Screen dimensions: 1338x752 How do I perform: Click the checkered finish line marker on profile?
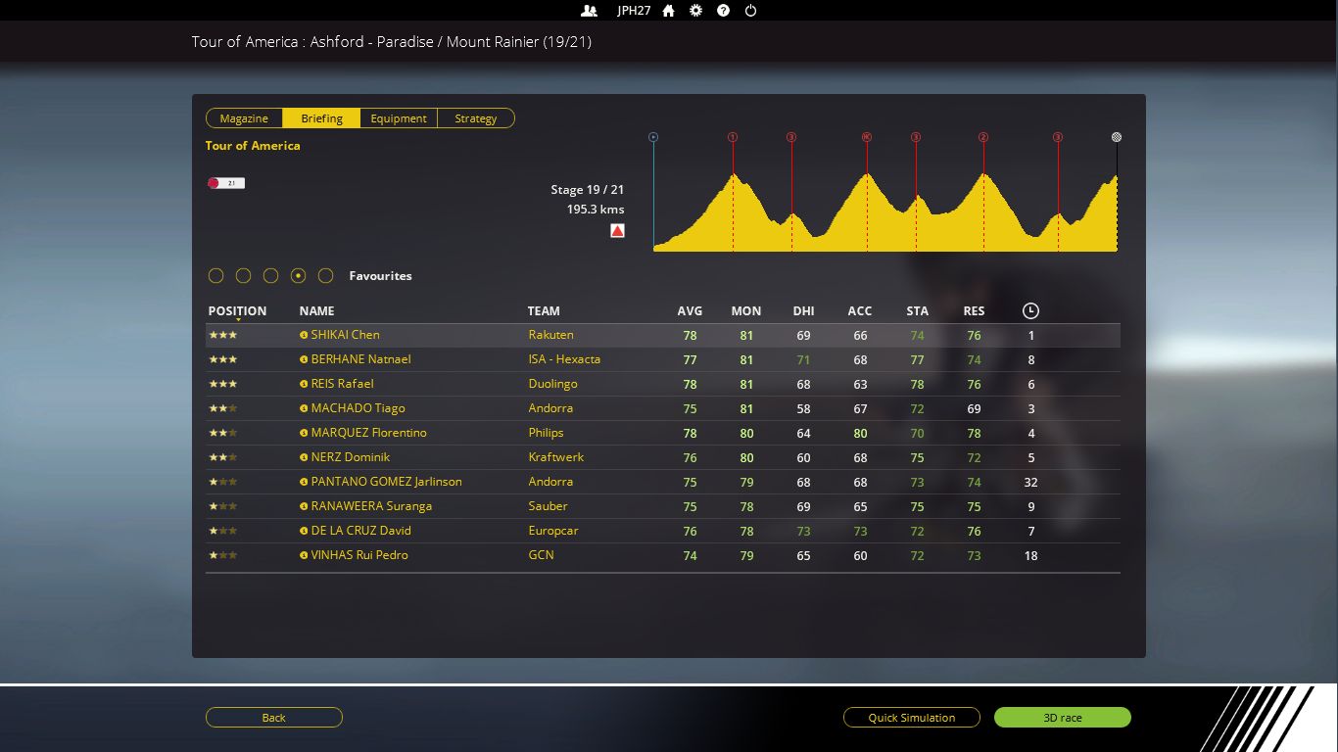[1117, 137]
